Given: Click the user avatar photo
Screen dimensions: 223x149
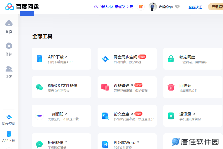Looking at the screenshot, I should pyautogui.click(x=152, y=7).
